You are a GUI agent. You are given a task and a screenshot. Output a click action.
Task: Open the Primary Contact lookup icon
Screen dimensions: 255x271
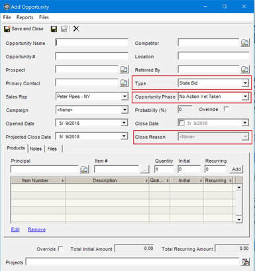[124, 83]
